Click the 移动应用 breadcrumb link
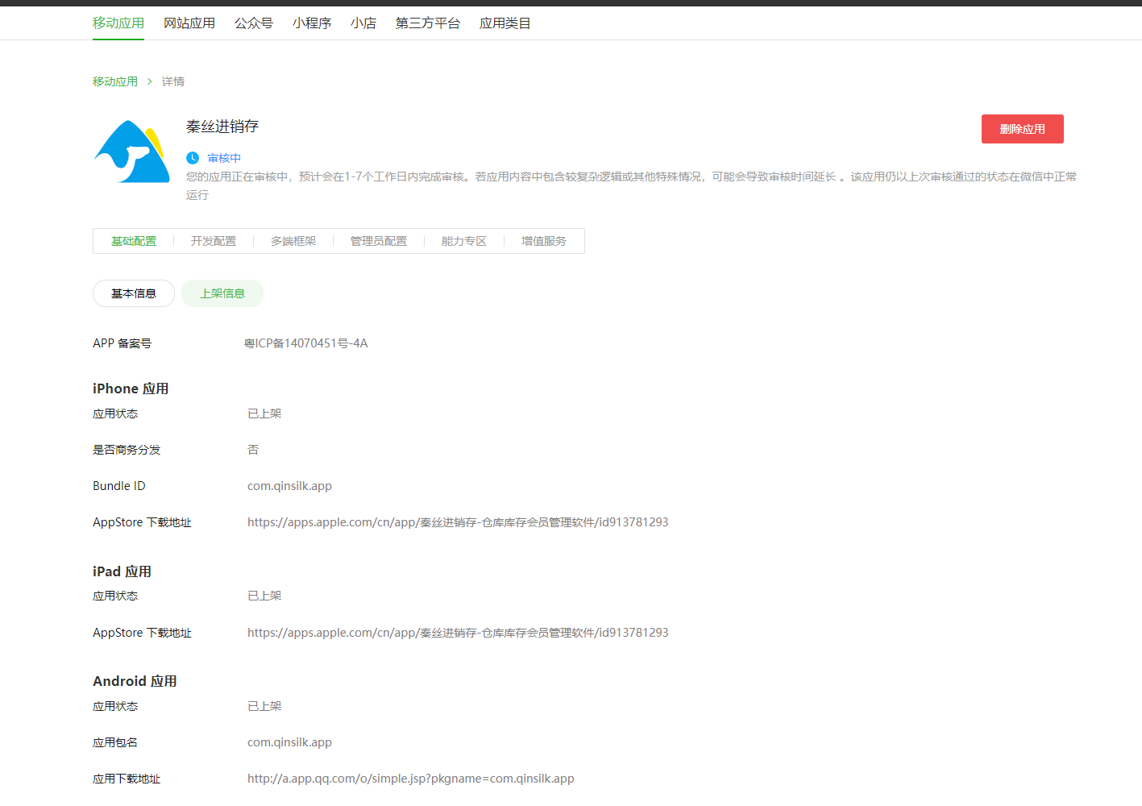Screen dimensions: 1142x806 [x=115, y=81]
